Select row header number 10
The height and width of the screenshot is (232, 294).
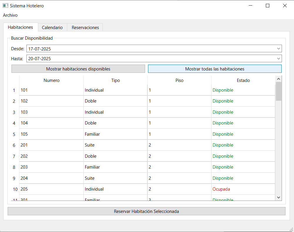tap(15, 189)
